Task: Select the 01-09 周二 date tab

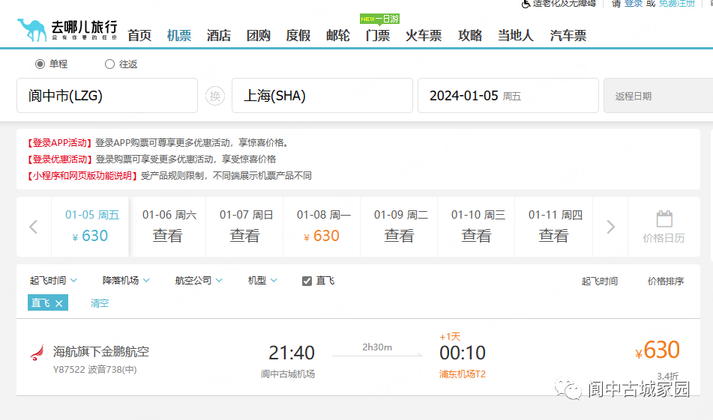Action: (x=400, y=227)
